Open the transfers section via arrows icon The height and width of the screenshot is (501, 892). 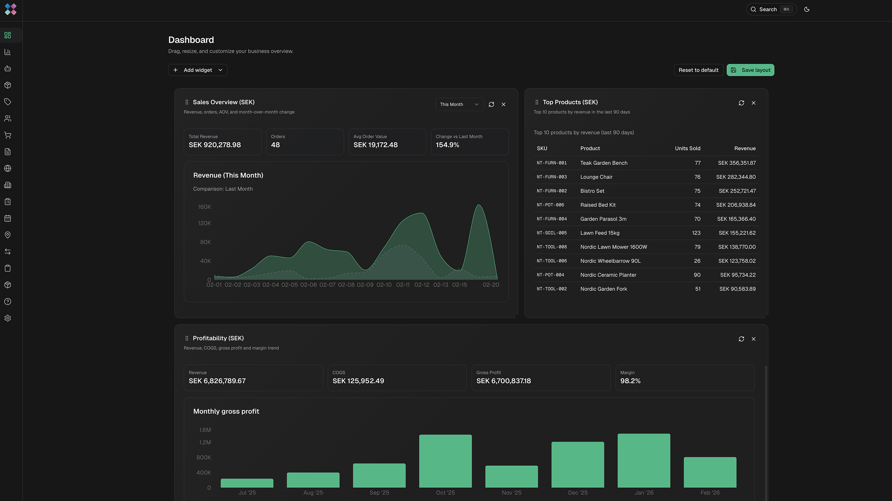(x=8, y=252)
